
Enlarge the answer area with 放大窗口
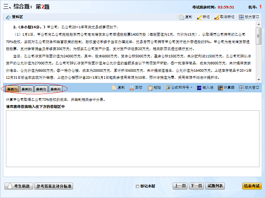[x=241, y=88]
